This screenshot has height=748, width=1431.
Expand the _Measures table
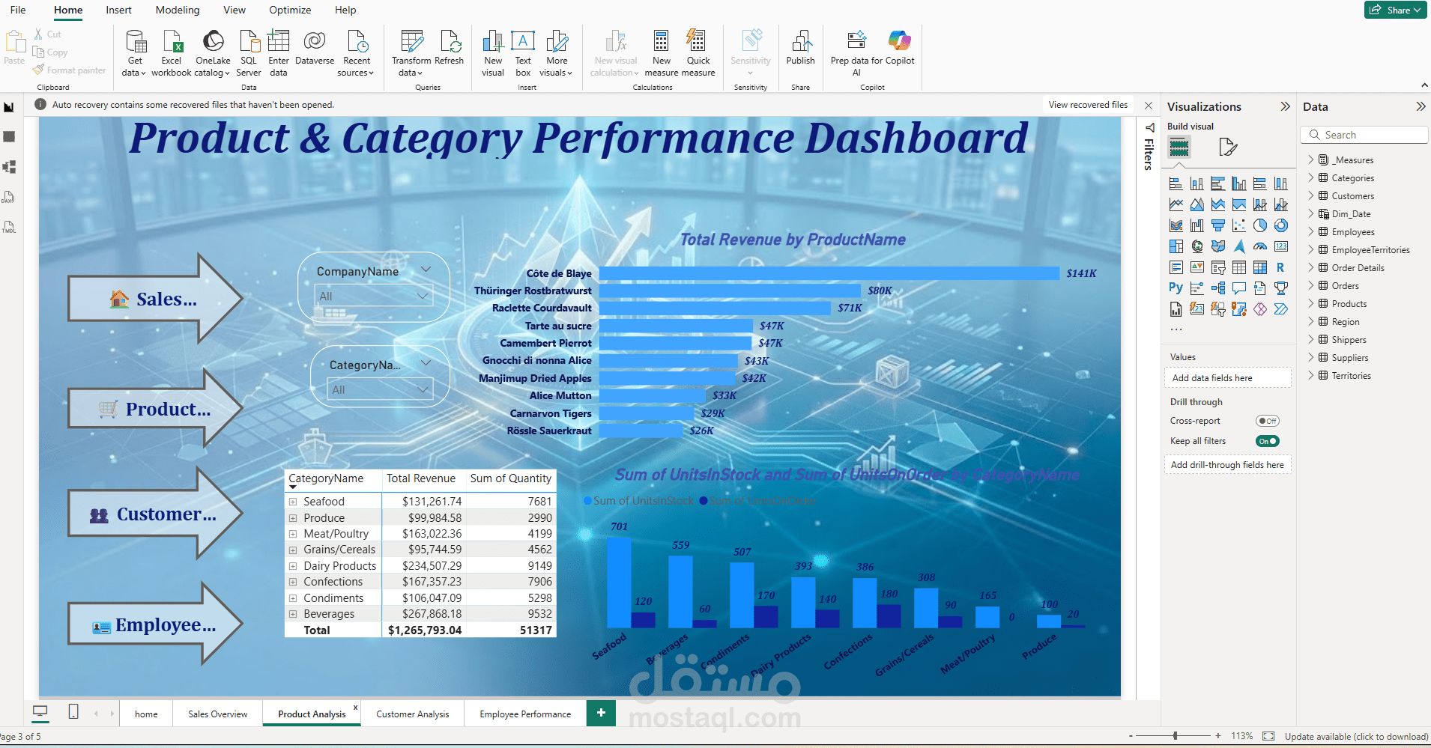point(1311,159)
